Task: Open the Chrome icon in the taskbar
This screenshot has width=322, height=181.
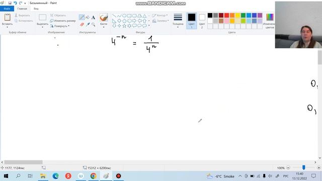Action: coord(93,176)
